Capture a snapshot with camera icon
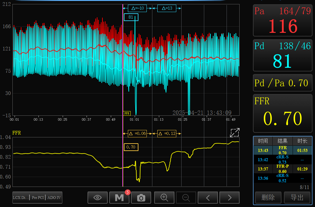Screen dimensions: 315x207 coord(141,198)
